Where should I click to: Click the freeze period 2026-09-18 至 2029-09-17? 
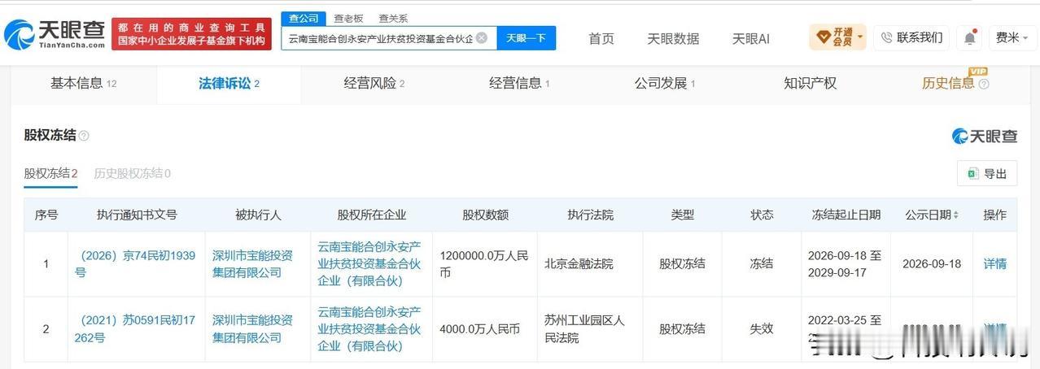(x=845, y=264)
